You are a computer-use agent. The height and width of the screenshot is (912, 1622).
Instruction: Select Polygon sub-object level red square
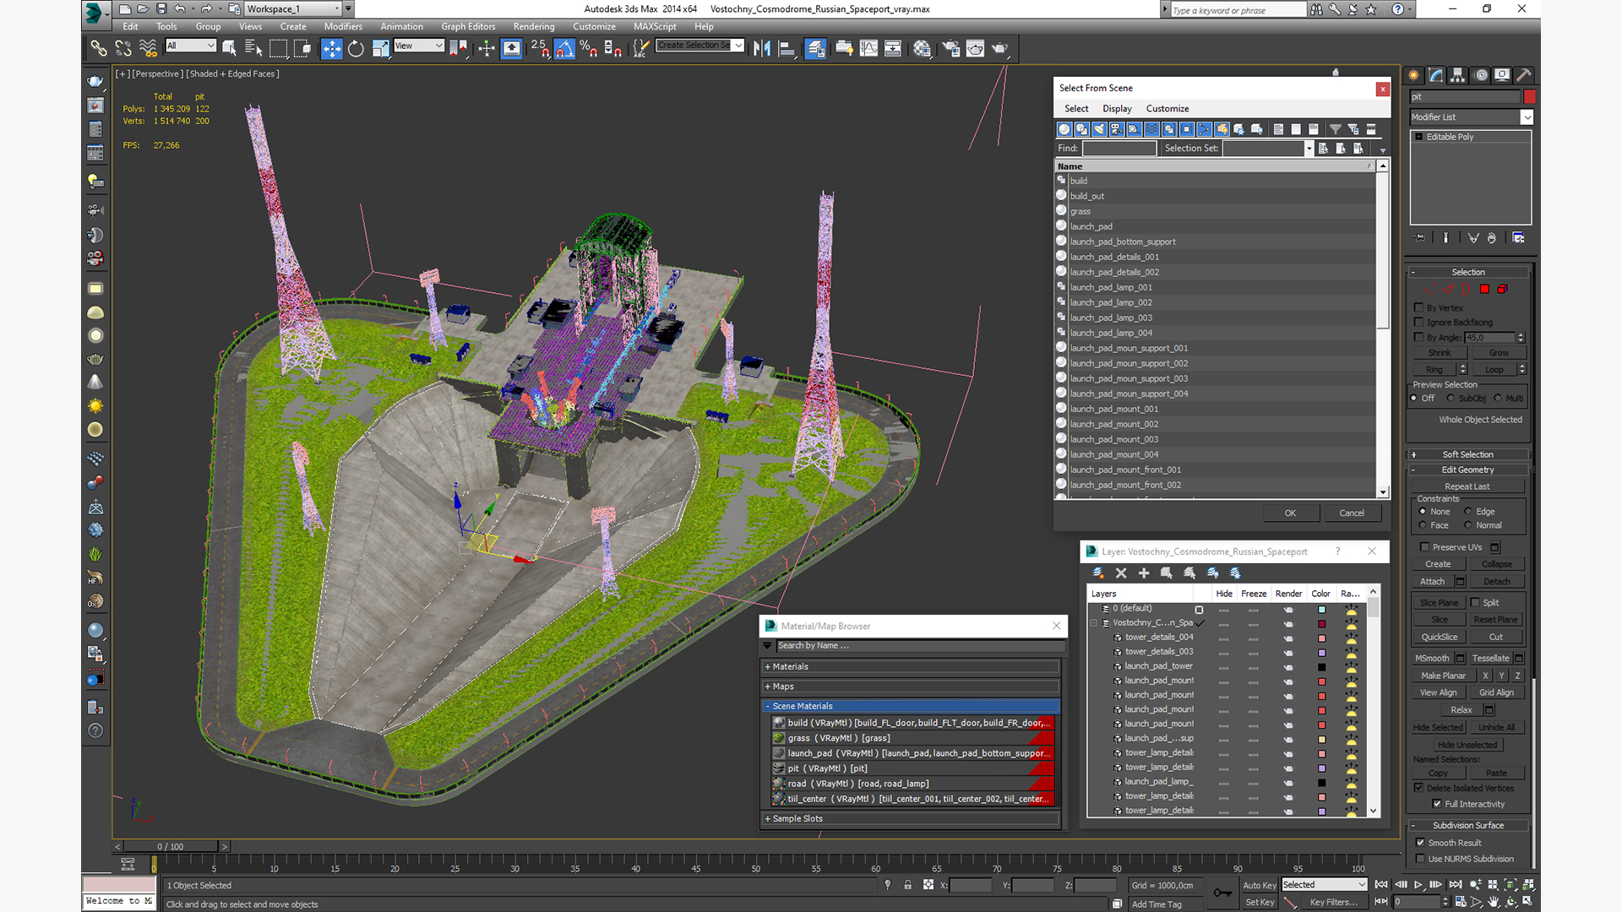click(1484, 289)
